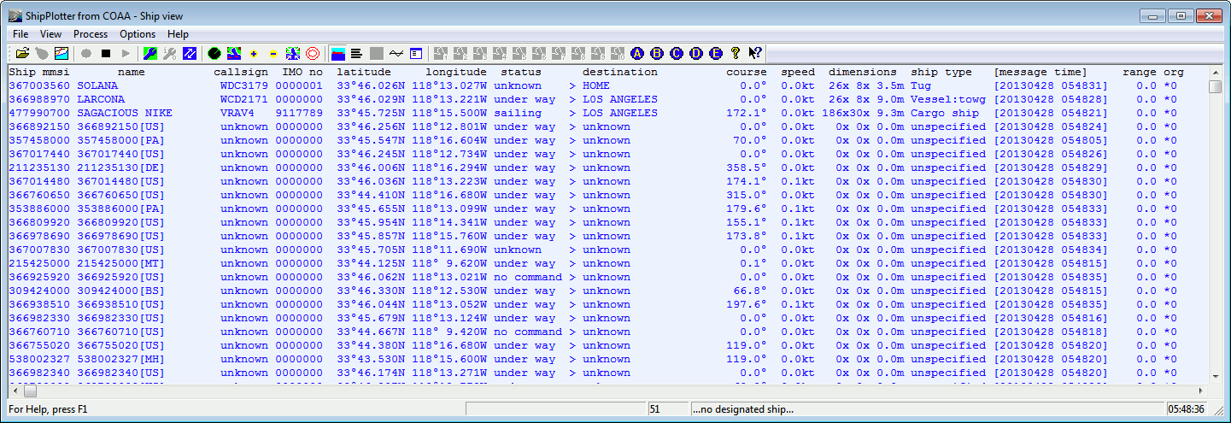Select the SAGACIOUS NIKE ship row
The height and width of the screenshot is (423, 1231).
[124, 113]
